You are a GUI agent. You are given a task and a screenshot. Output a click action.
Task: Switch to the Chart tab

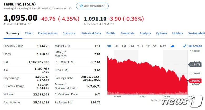(29, 33)
